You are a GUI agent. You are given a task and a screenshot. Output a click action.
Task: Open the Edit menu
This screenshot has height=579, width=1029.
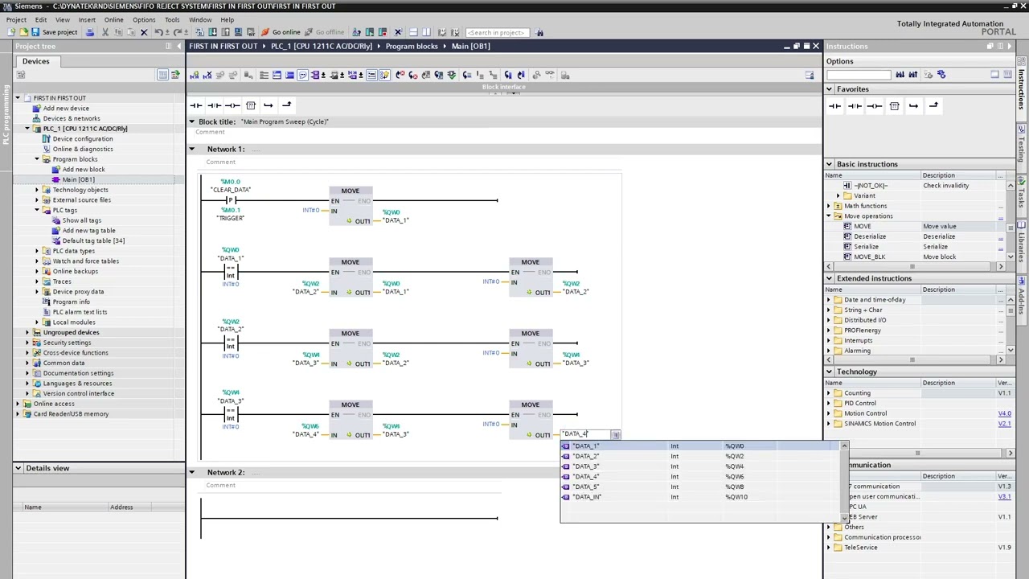point(40,19)
